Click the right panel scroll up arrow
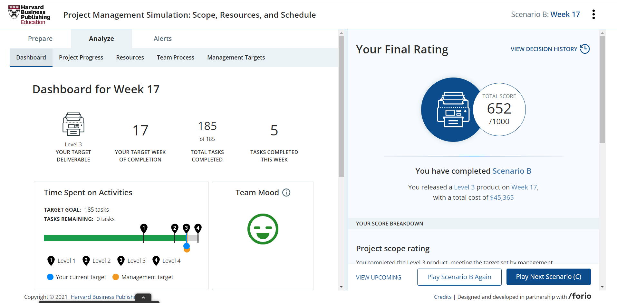617x303 pixels. click(x=602, y=33)
